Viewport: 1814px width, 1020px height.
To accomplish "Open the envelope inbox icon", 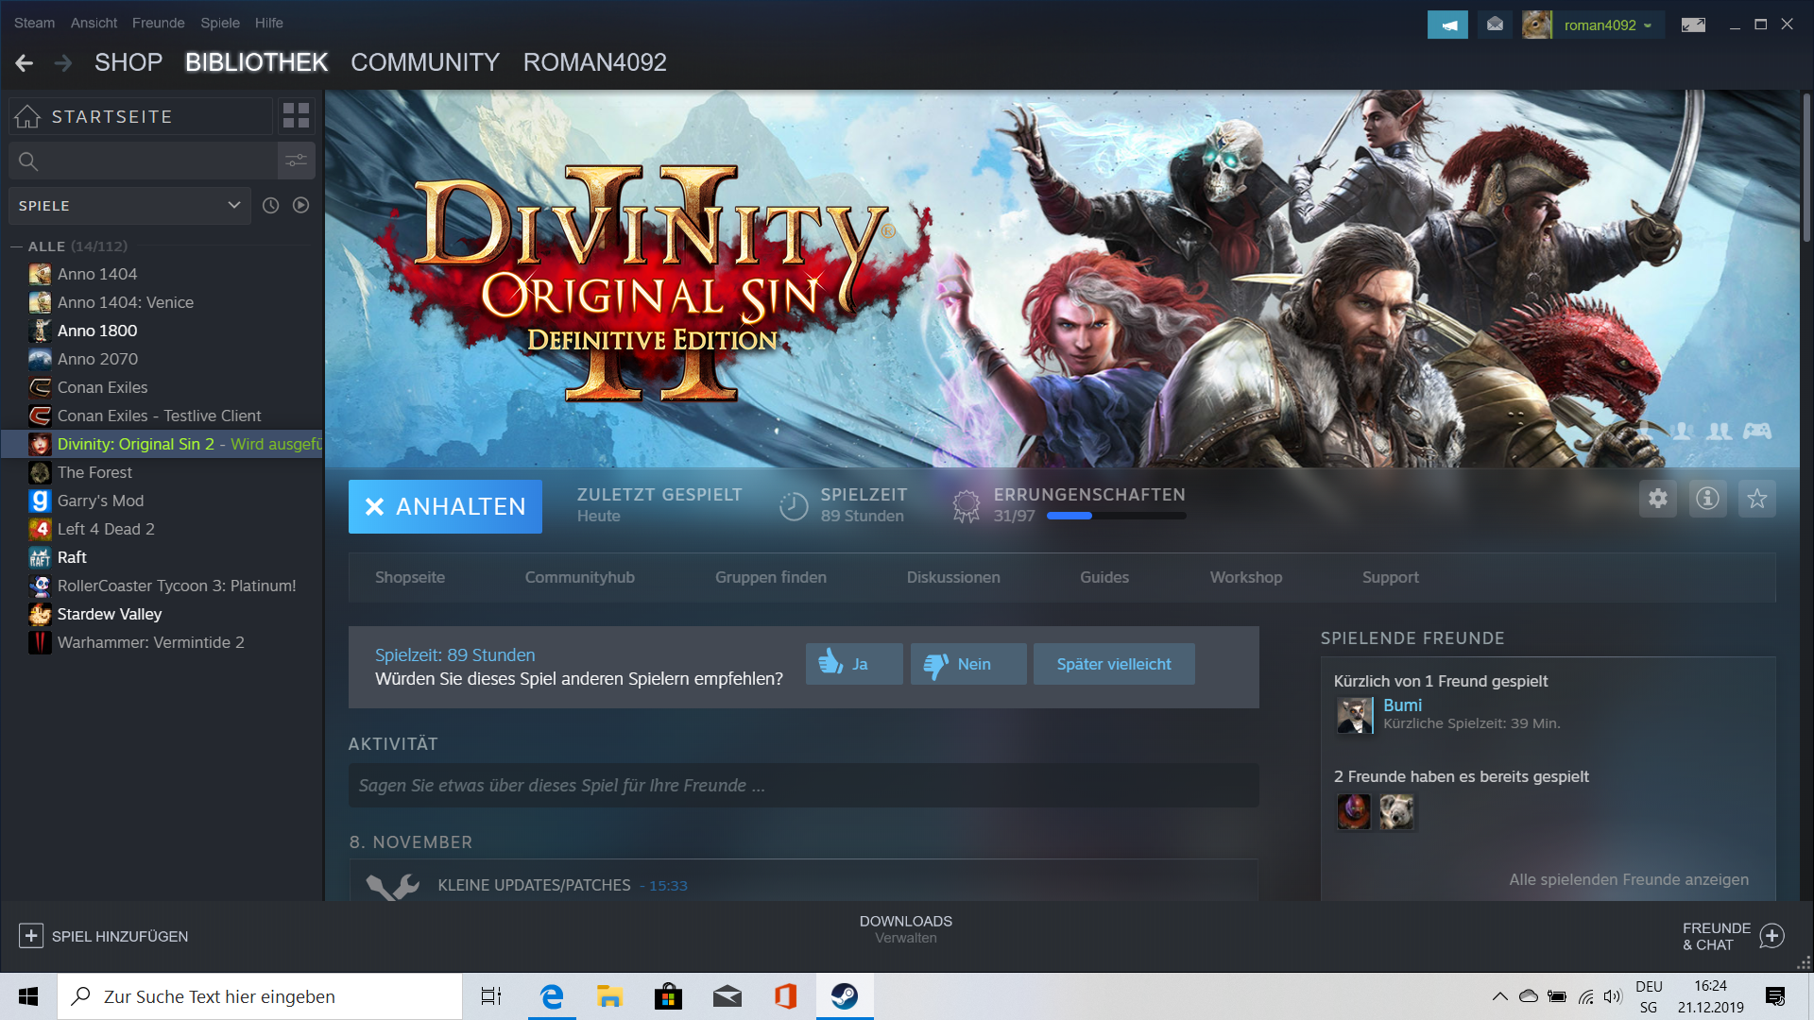I will pyautogui.click(x=1495, y=25).
